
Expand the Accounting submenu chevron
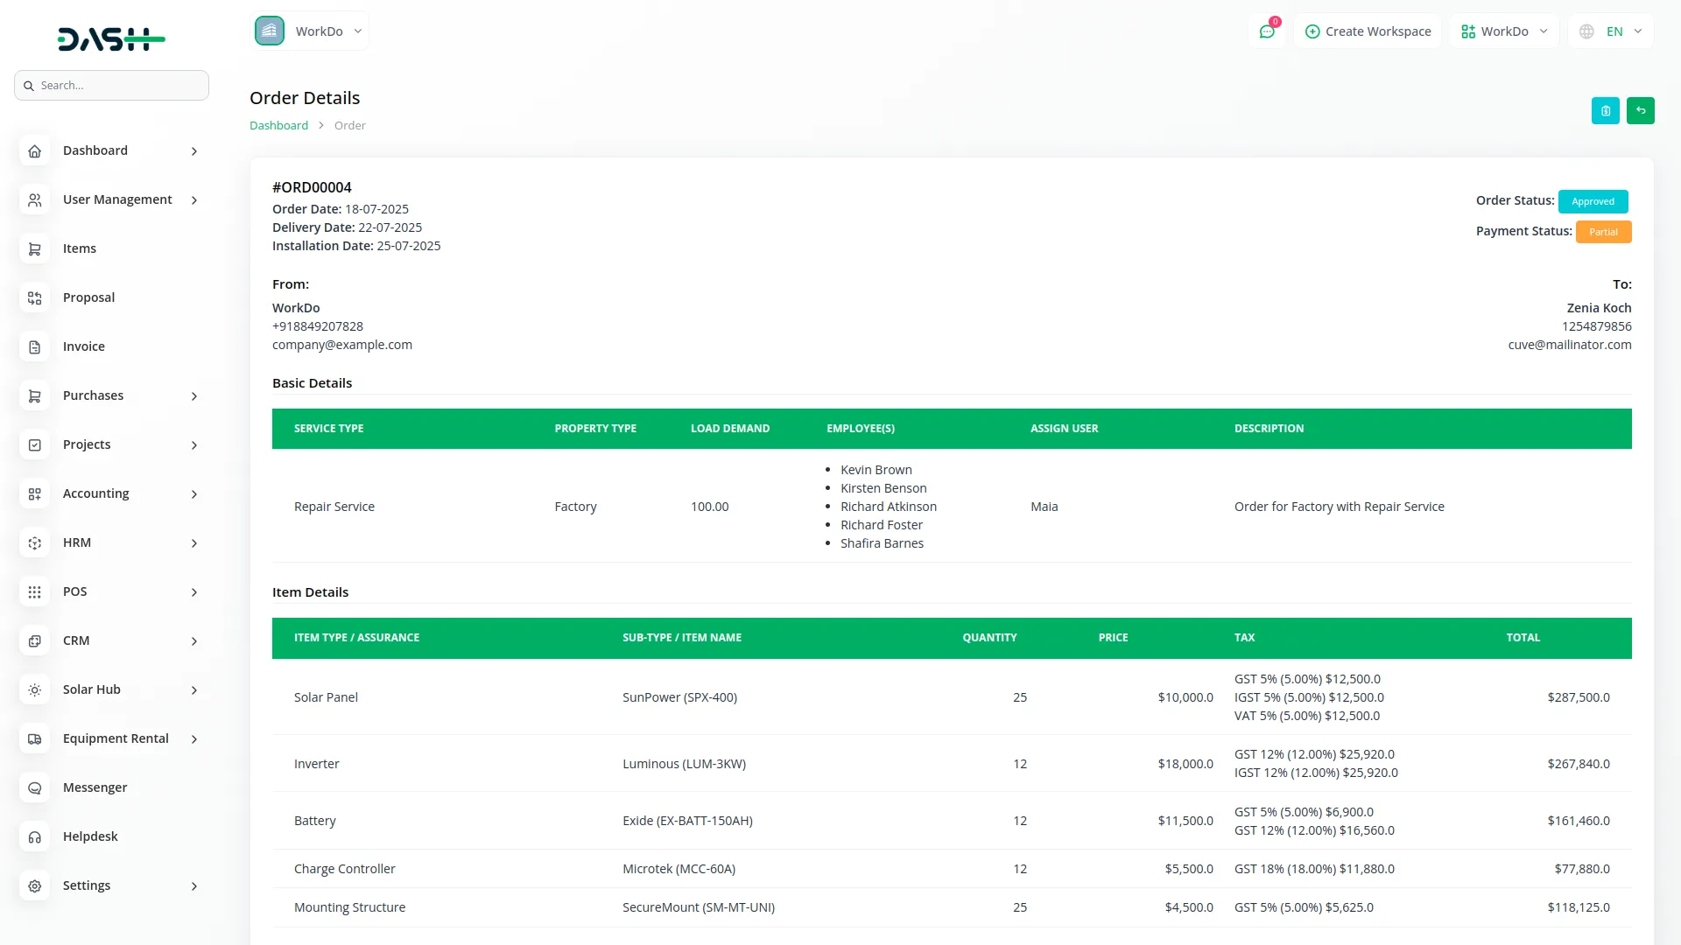point(194,494)
